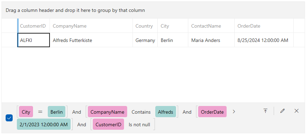The width and height of the screenshot is (306, 135).
Task: Click the equals operator after City
Action: pyautogui.click(x=40, y=112)
